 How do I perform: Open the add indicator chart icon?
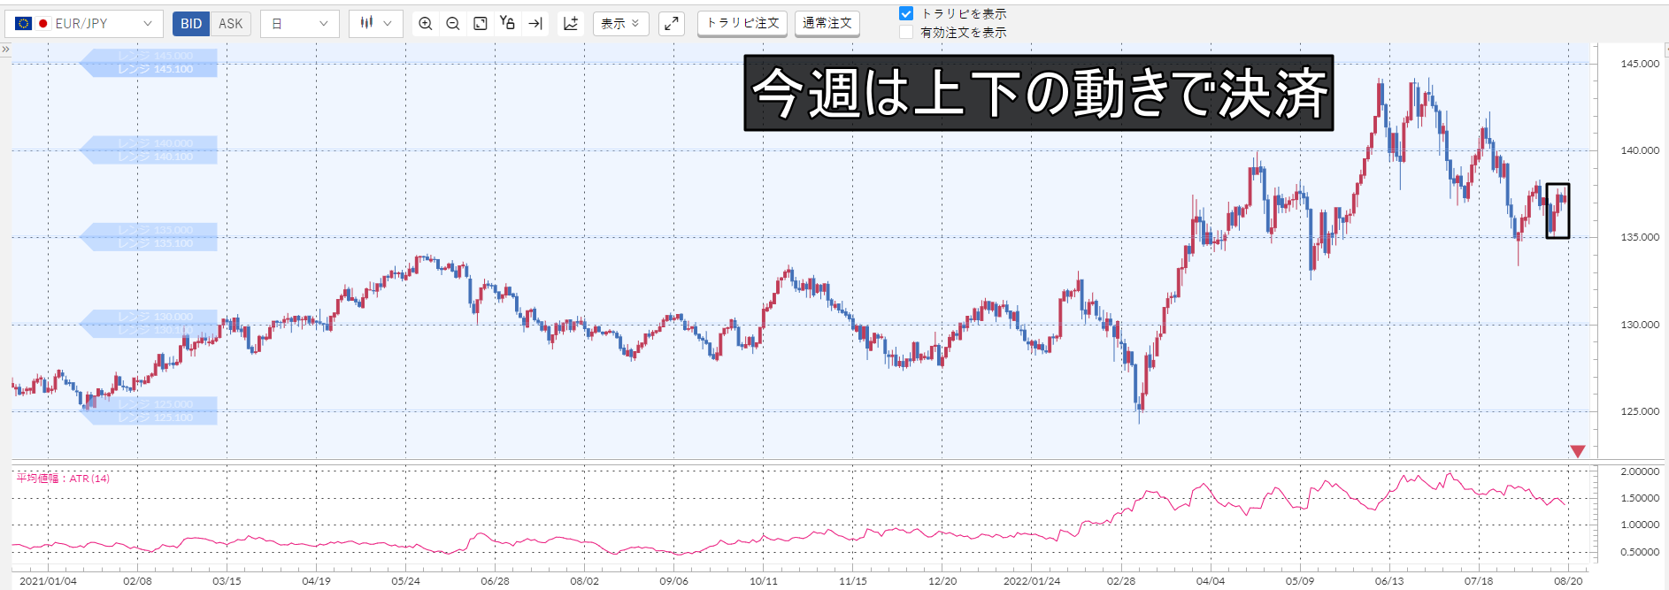click(571, 24)
